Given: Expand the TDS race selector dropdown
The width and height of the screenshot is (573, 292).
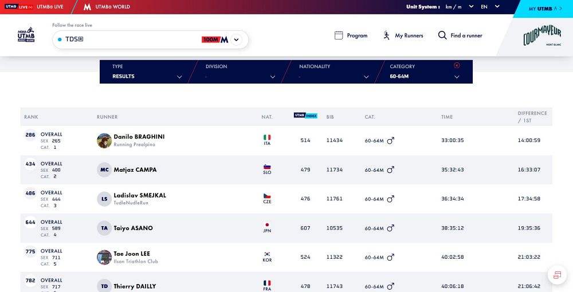Looking at the screenshot, I should click(236, 40).
